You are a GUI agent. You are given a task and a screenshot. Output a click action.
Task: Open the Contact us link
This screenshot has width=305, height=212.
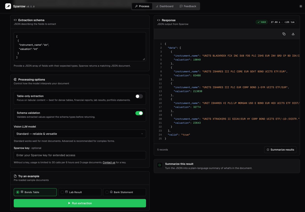coord(109,162)
